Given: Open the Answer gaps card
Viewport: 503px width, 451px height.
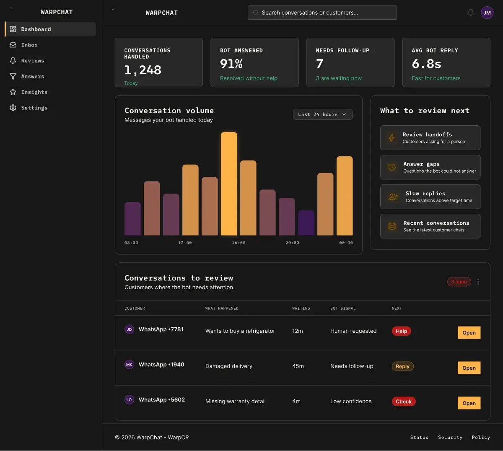Looking at the screenshot, I should click(430, 167).
